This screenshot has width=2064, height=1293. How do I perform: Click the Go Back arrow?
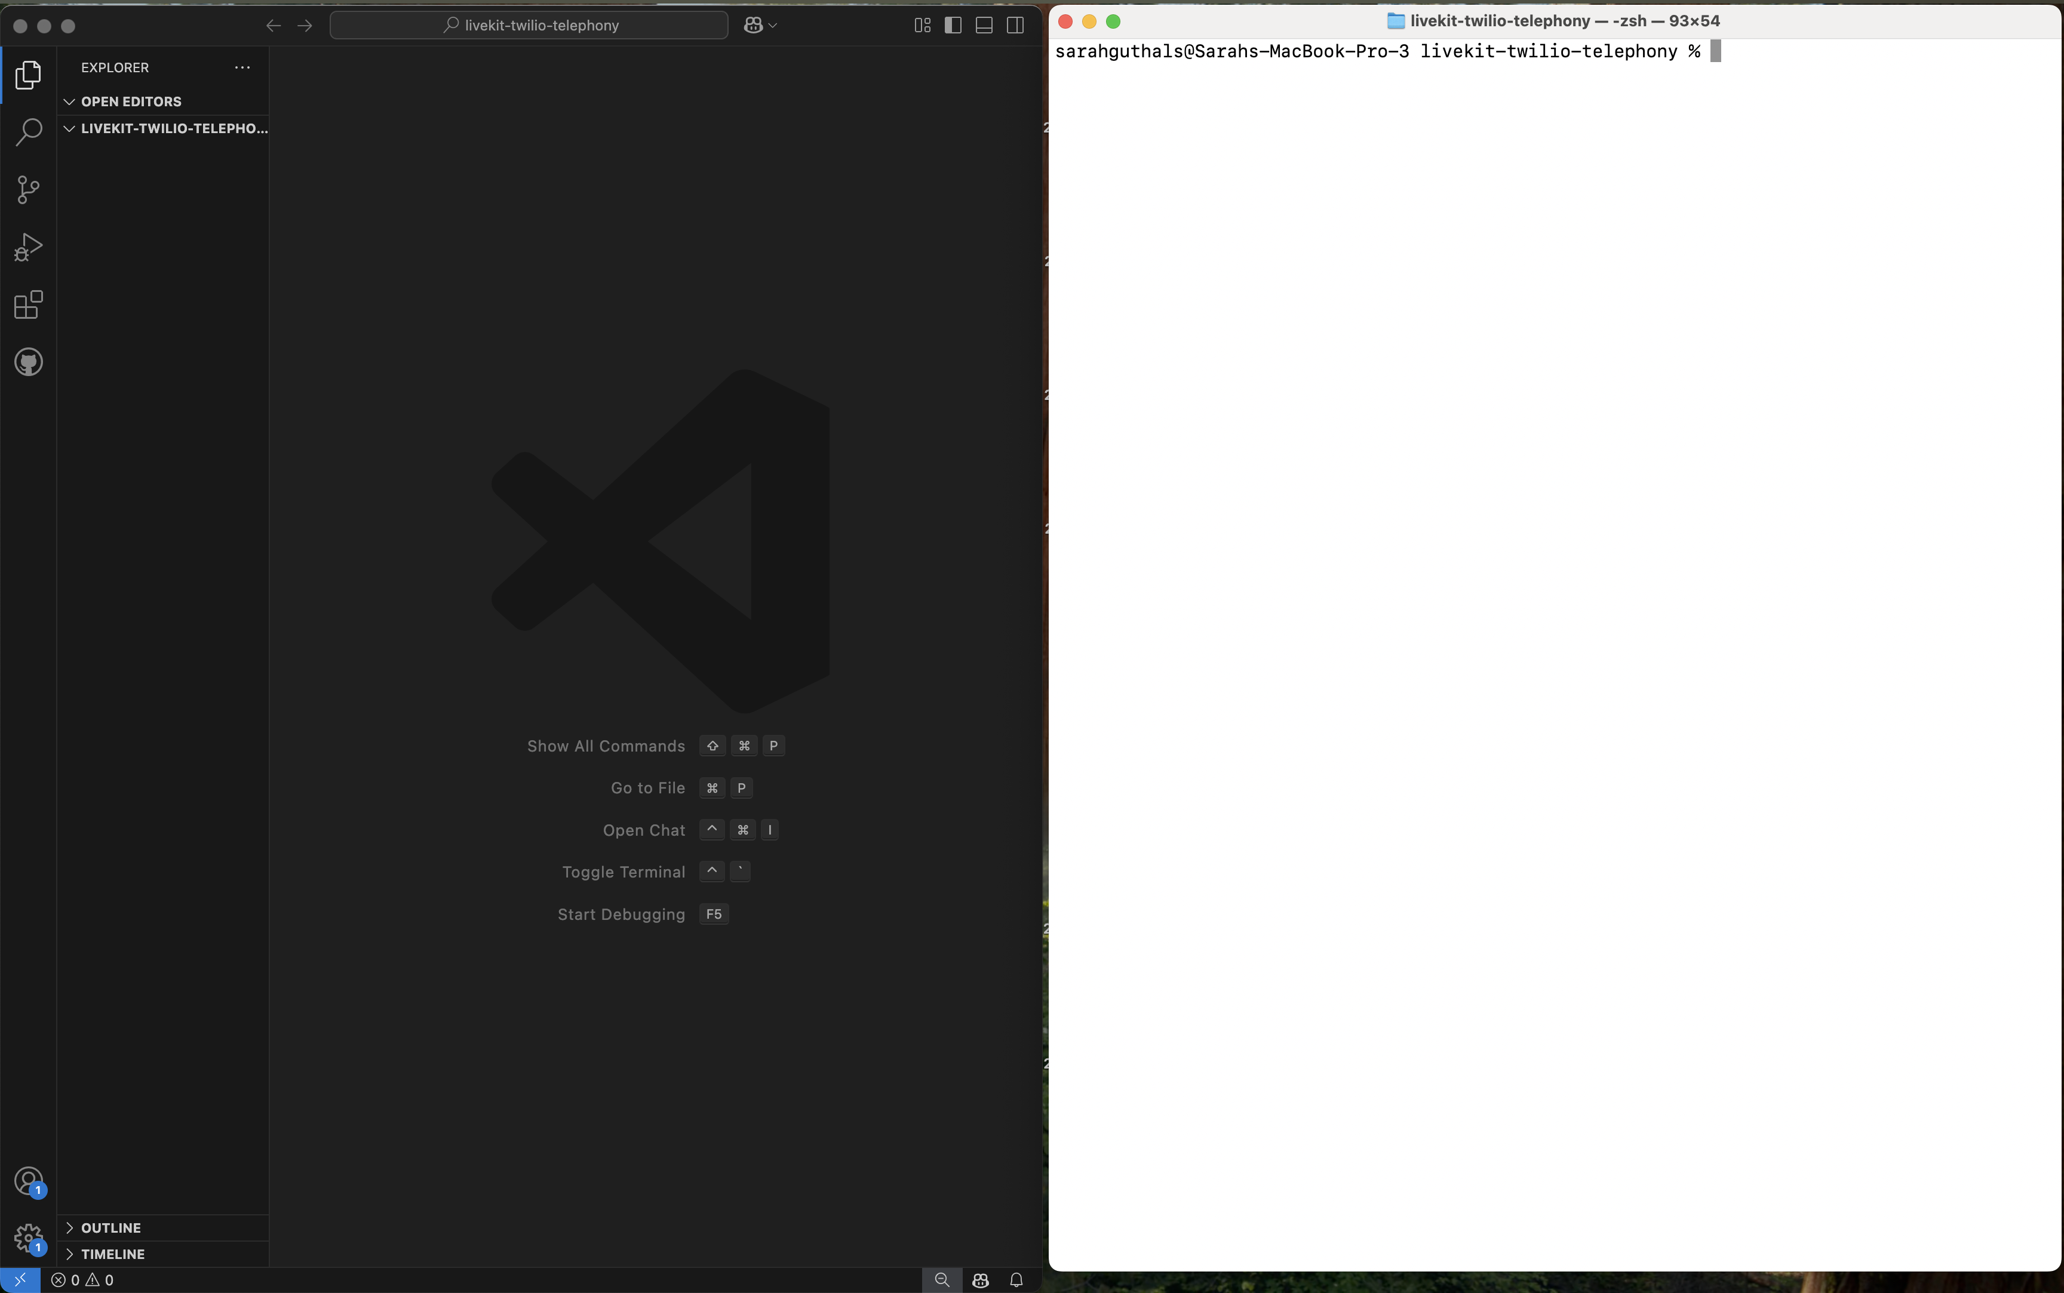(x=273, y=26)
